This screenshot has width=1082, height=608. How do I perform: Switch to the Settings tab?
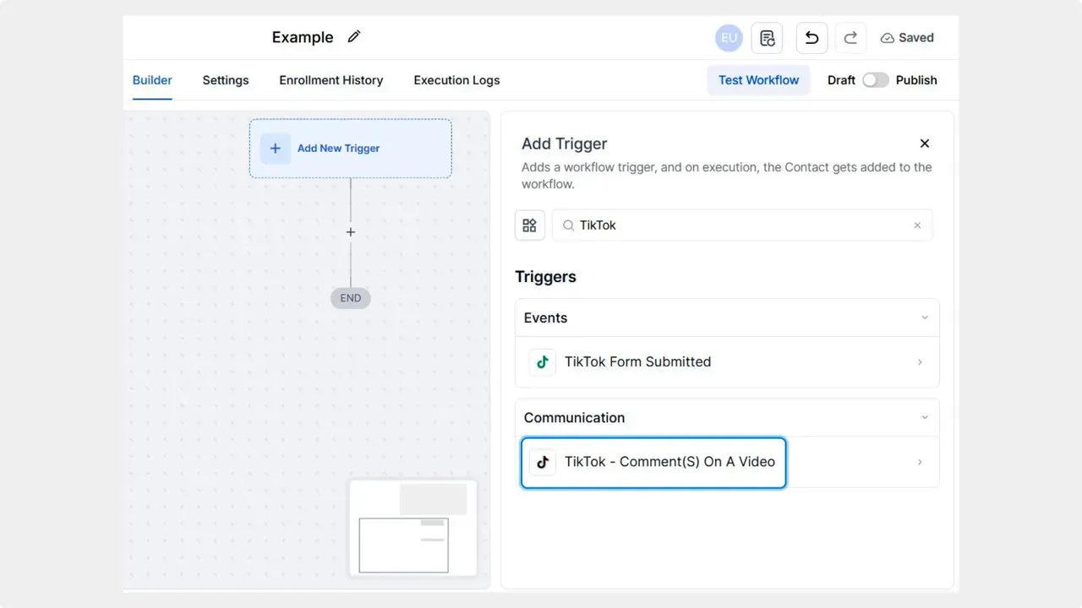click(x=225, y=80)
